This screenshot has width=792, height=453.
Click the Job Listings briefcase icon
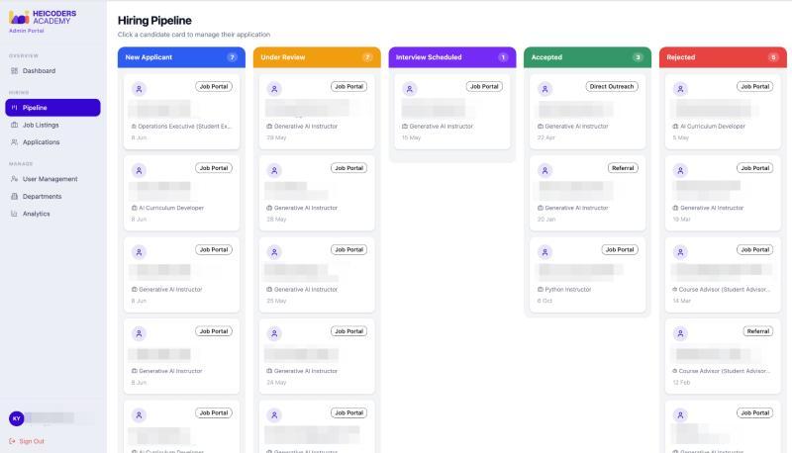point(14,125)
